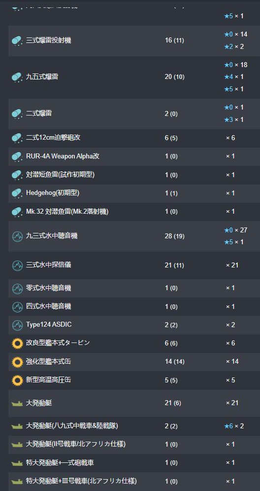The image size is (260, 491).
Task: Click the ★0 × 27 count for 九三式水中聴音機
Action: 235,230
